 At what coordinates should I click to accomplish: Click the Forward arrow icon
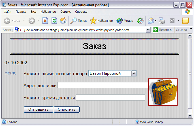[x=32, y=21]
